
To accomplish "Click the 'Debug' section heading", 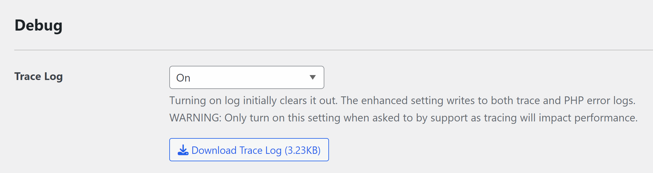I will pyautogui.click(x=38, y=26).
